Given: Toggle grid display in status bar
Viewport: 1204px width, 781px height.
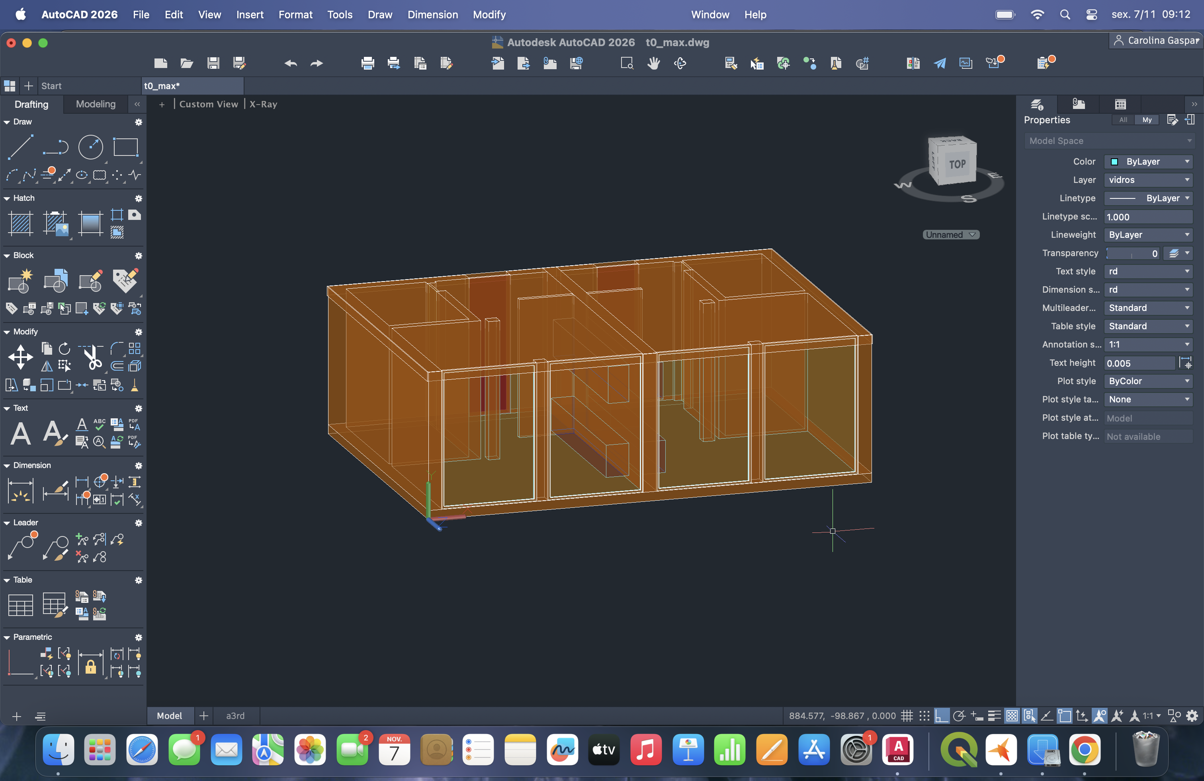Looking at the screenshot, I should (907, 716).
